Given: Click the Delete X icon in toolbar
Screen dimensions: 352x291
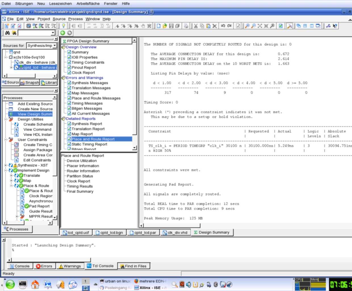Looking at the screenshot, I should (215, 26).
